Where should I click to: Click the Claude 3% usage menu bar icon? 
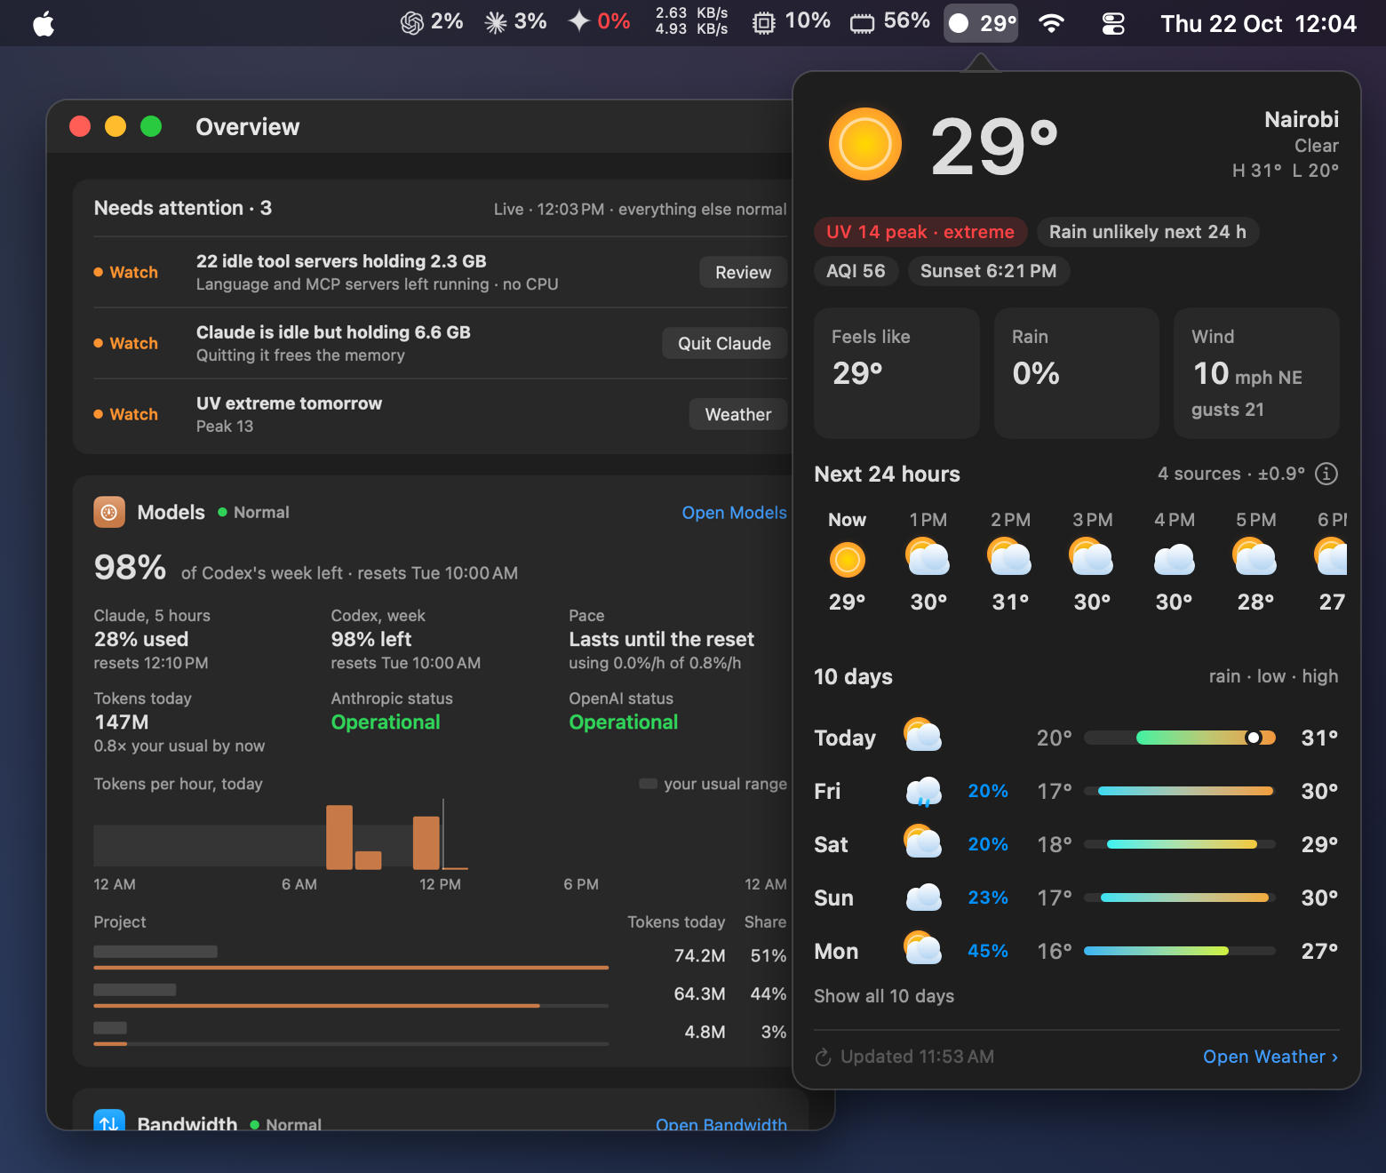[x=515, y=22]
